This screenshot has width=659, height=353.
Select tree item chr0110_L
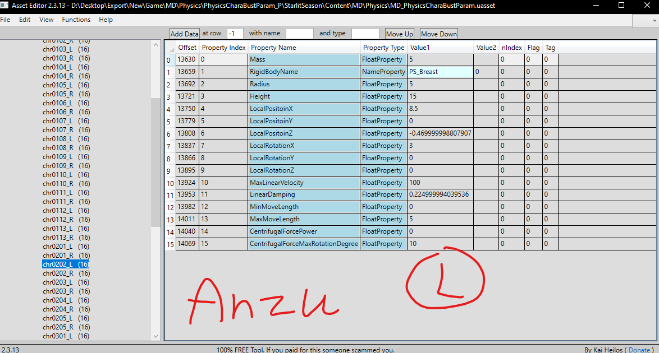tap(66, 175)
